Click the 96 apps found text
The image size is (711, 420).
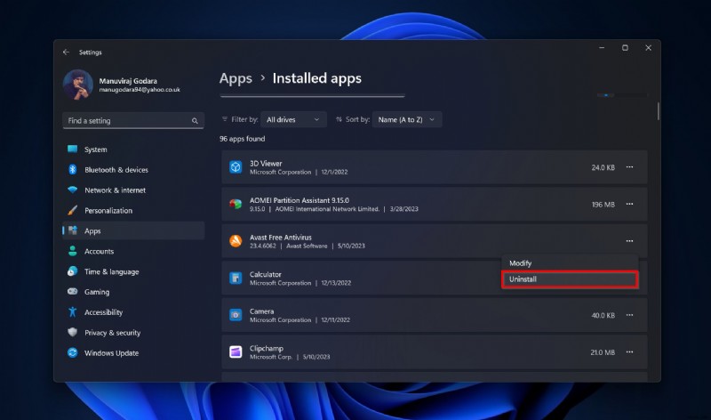click(x=242, y=139)
